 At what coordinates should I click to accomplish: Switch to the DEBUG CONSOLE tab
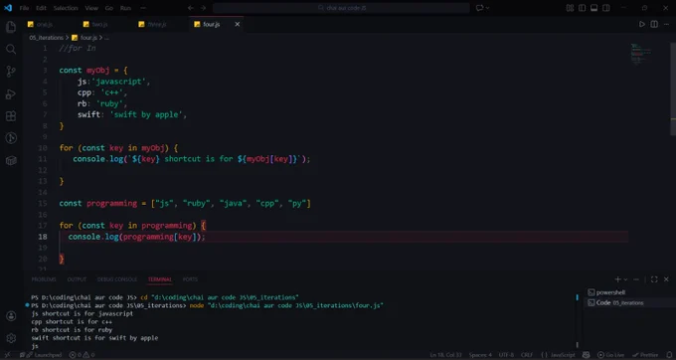(117, 279)
